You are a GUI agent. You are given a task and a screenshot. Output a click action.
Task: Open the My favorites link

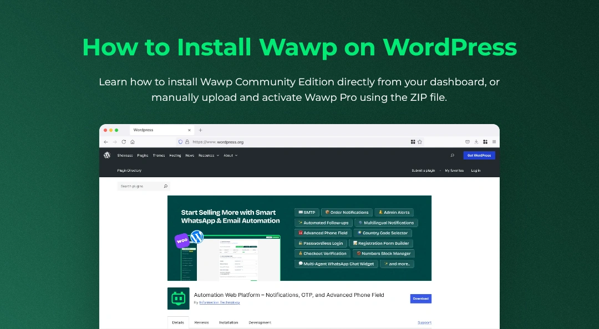[454, 171]
